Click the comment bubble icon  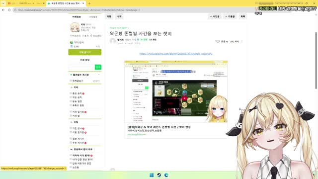point(218,41)
